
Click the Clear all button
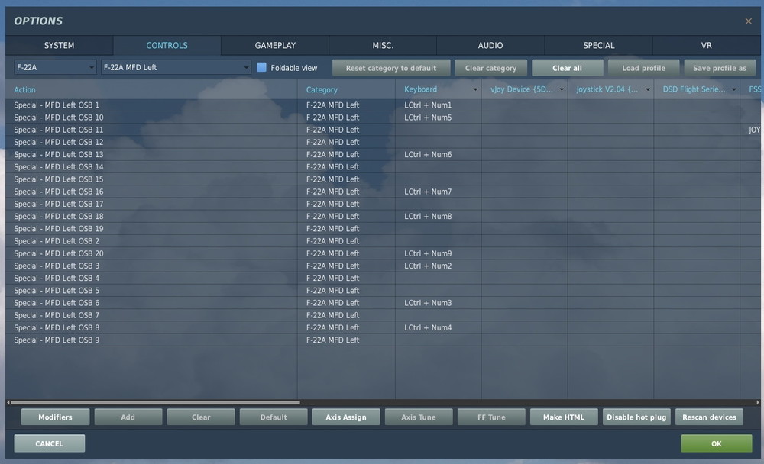click(x=567, y=68)
